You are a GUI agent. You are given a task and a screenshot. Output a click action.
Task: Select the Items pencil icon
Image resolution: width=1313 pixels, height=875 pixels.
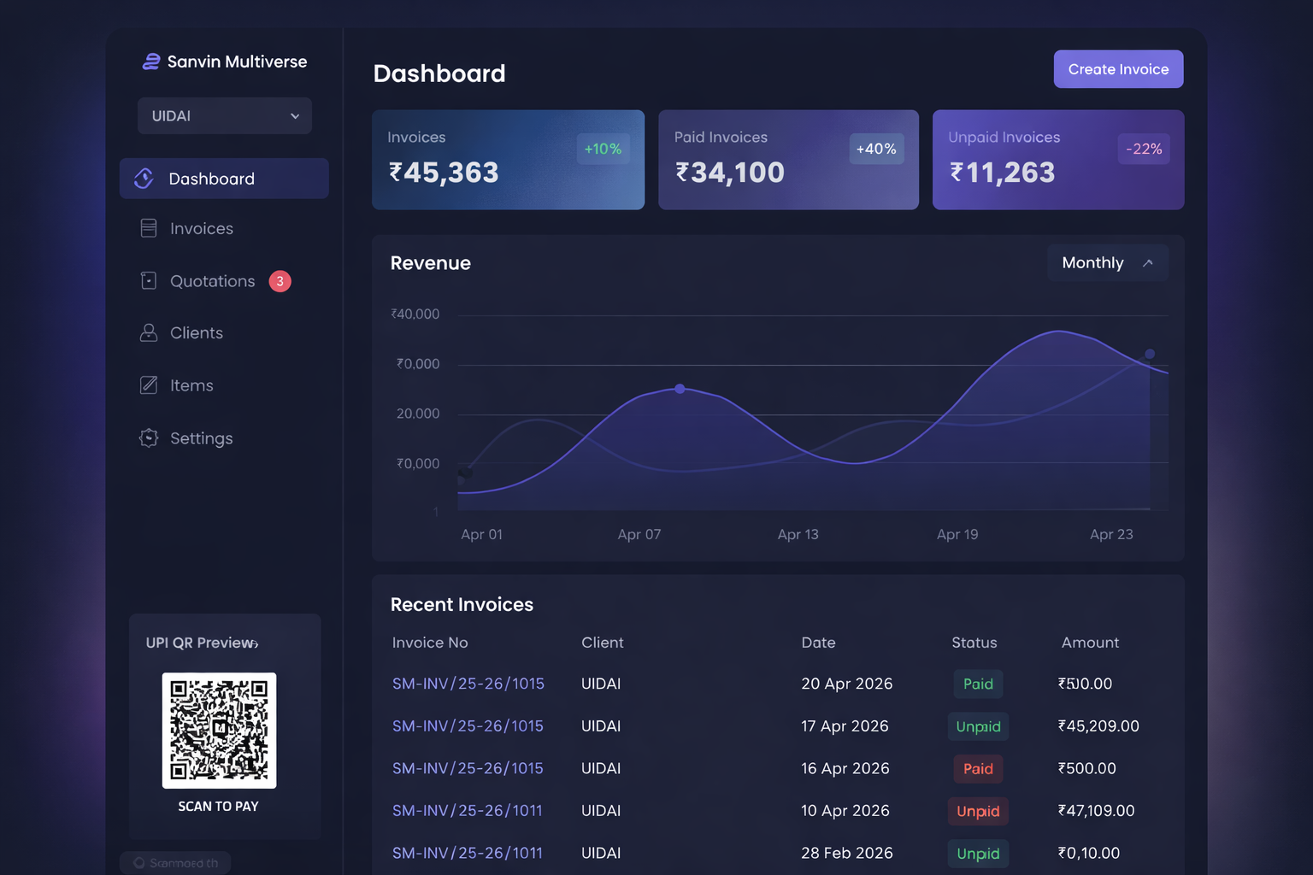(x=147, y=385)
